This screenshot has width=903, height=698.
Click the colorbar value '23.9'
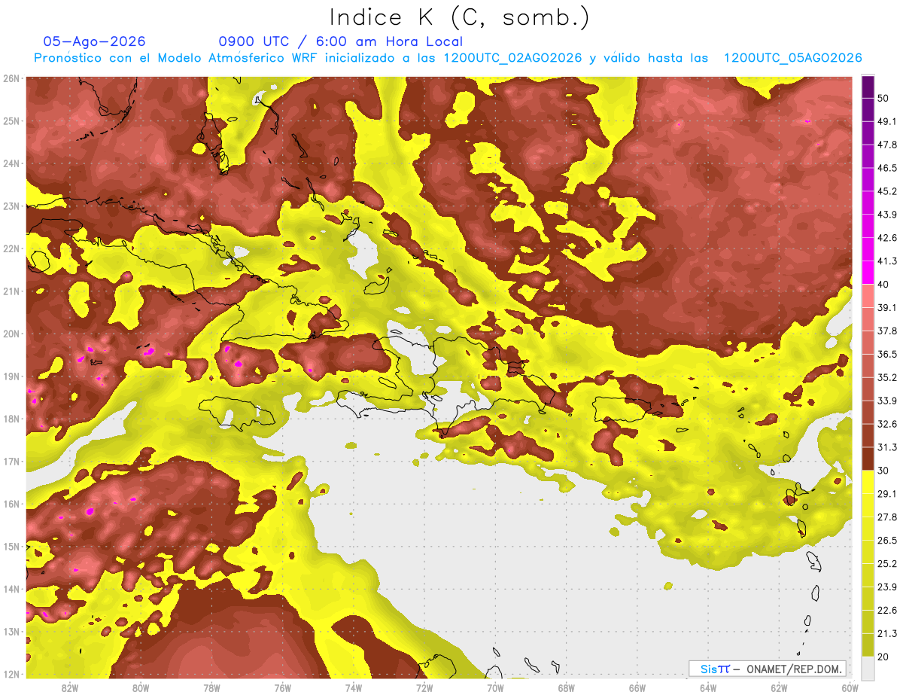coord(887,587)
